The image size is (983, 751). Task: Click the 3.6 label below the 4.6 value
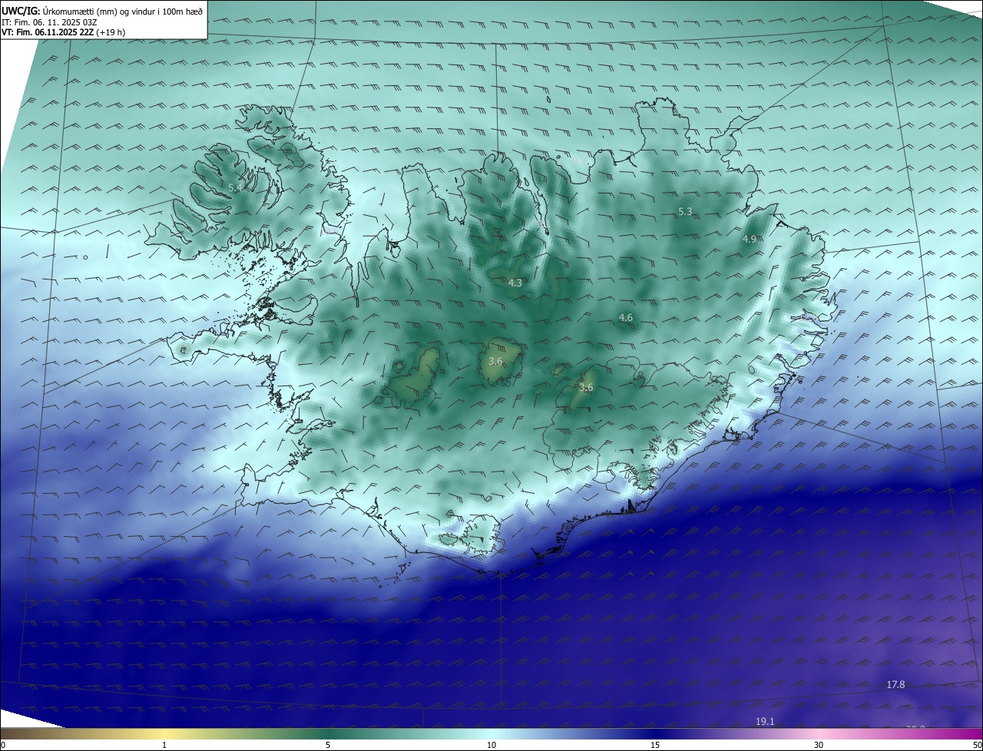click(x=586, y=389)
